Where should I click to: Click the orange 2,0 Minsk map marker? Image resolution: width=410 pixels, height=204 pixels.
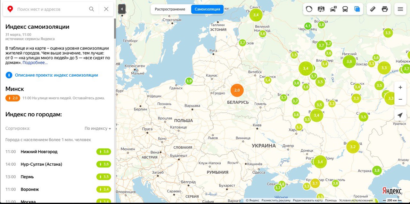[237, 90]
